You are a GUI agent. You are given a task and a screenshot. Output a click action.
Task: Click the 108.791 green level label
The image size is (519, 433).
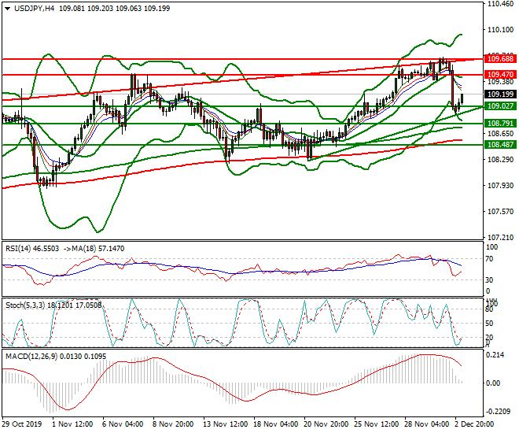(x=500, y=124)
